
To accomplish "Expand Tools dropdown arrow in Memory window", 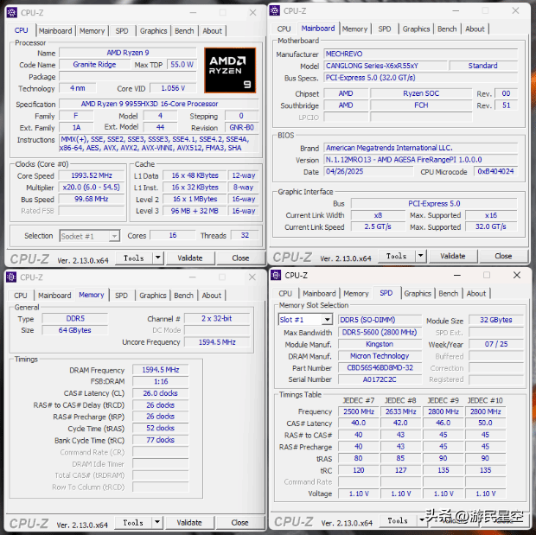I will 157,522.
